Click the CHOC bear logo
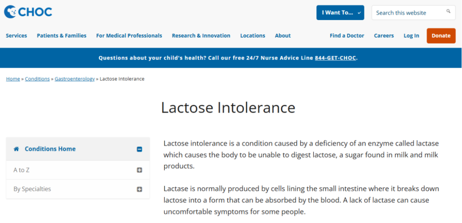 [11, 12]
